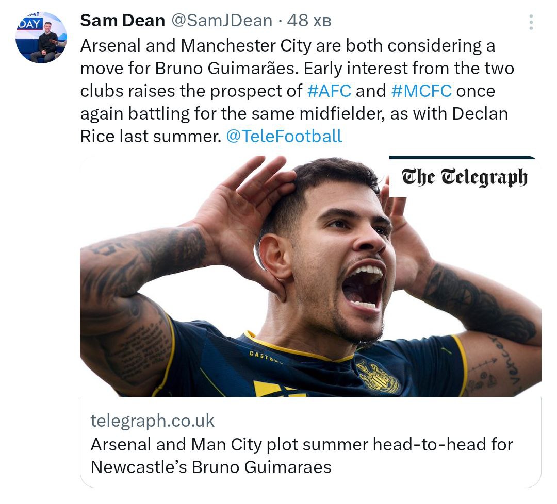Open the #AFC hashtag
Image resolution: width=557 pixels, height=504 pixels.
[x=329, y=91]
